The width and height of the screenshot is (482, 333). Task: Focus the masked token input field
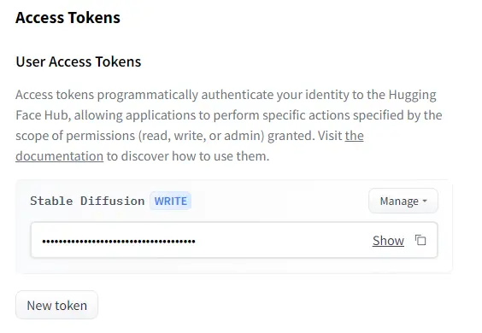(x=234, y=240)
